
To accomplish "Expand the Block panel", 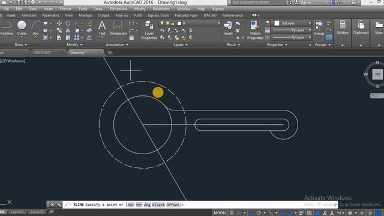I will pos(233,45).
